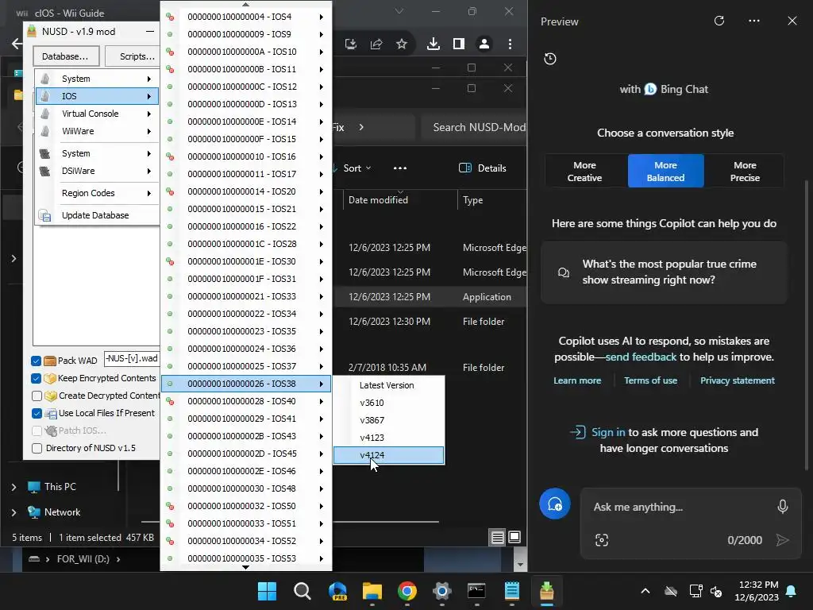Select More Balanced conversation style
Viewport: 813px width, 610px height.
point(666,172)
